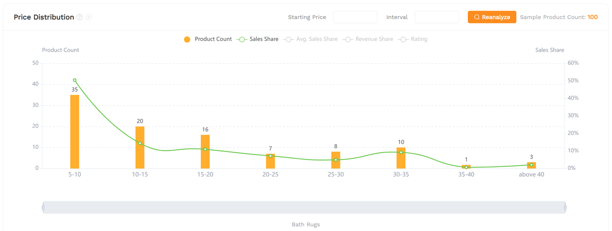Click the 15-20 price range bar
This screenshot has width=612, height=231.
coord(205,152)
